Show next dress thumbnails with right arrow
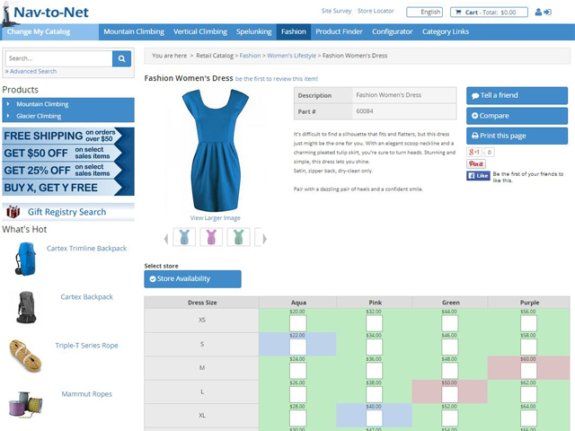 coord(261,237)
